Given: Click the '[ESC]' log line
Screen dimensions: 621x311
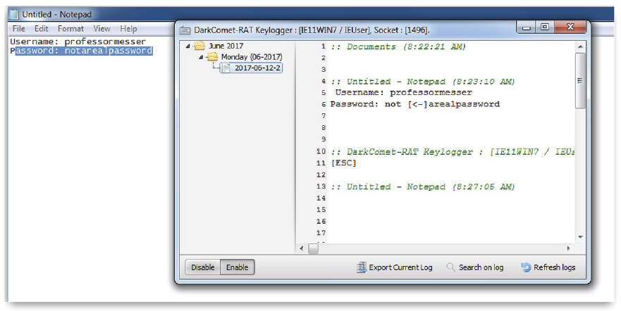Looking at the screenshot, I should pos(343,163).
